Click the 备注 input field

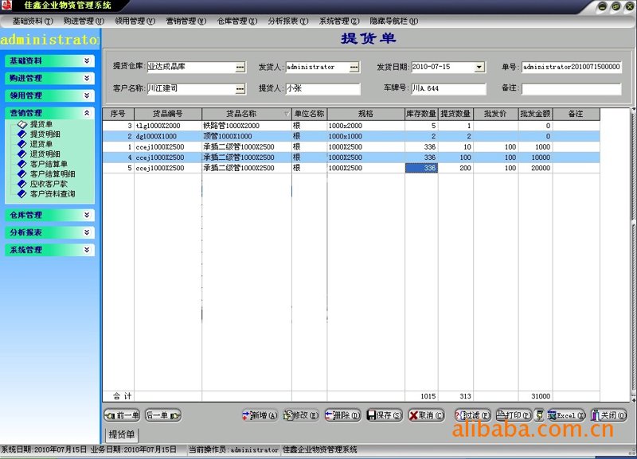(571, 88)
